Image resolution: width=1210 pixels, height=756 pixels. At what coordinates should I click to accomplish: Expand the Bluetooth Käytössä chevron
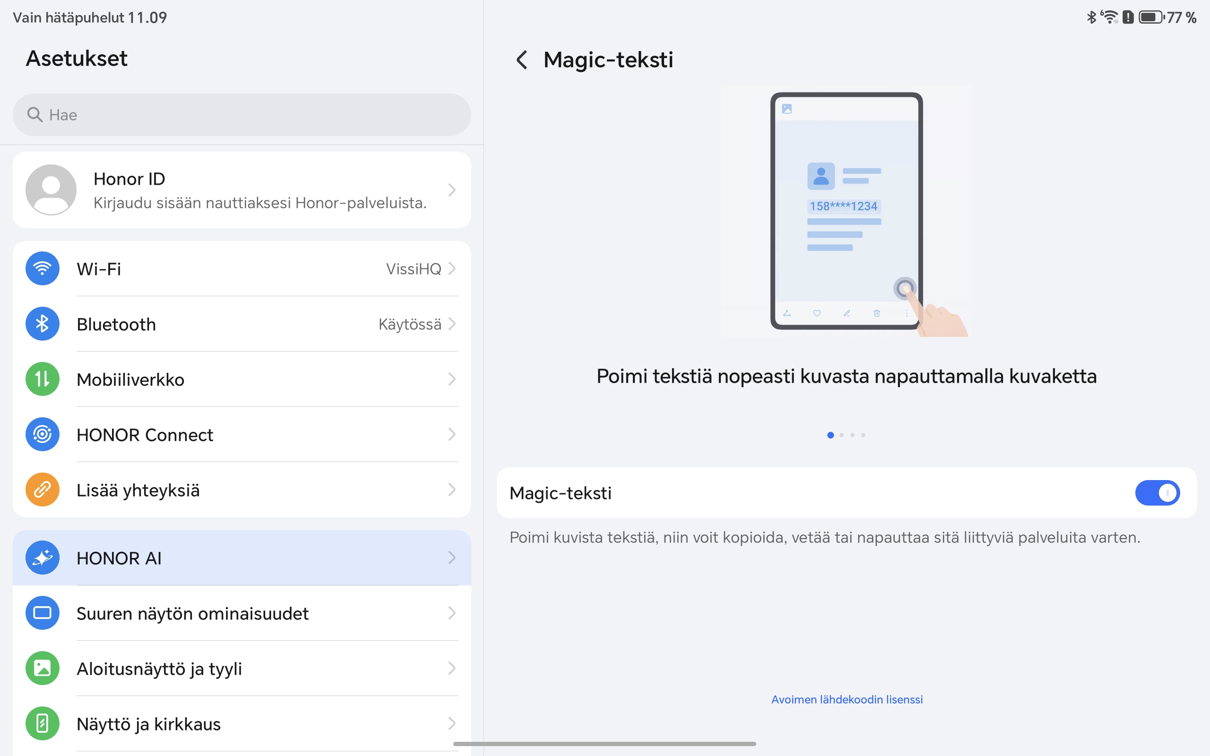tap(452, 324)
